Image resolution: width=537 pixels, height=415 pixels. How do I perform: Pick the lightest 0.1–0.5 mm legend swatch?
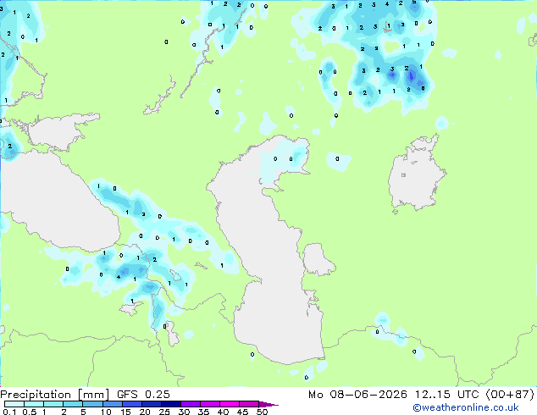[14, 404]
